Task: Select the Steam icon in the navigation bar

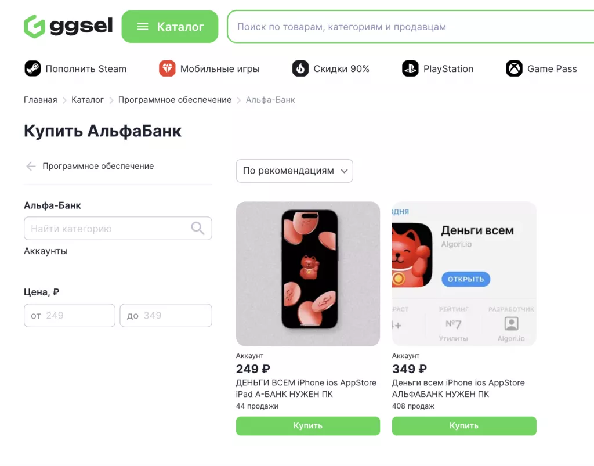Action: coord(32,68)
